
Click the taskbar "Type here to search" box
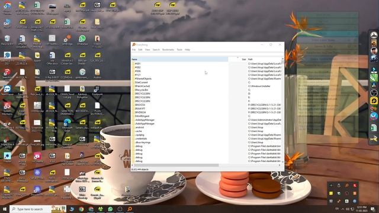tap(38, 209)
